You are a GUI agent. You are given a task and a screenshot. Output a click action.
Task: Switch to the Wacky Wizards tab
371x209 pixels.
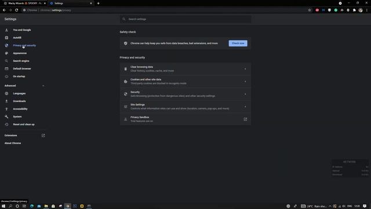pyautogui.click(x=24, y=3)
